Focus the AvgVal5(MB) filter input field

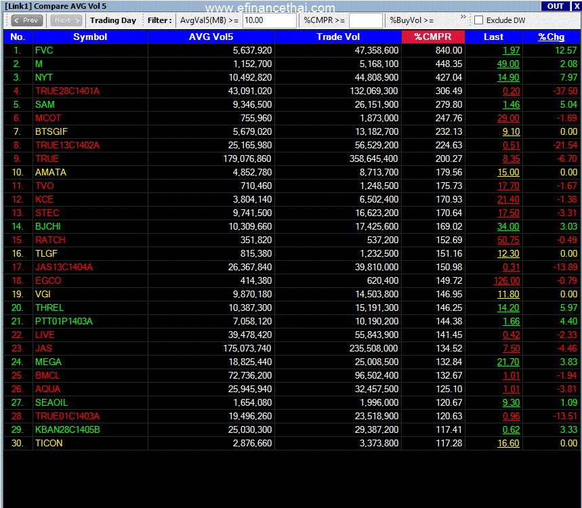point(270,20)
